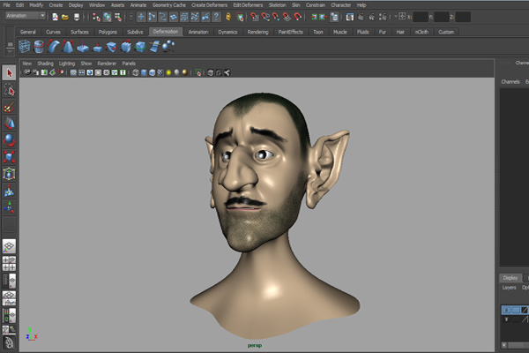Toggle textured display in viewport
The height and width of the screenshot is (353, 529).
click(x=160, y=72)
